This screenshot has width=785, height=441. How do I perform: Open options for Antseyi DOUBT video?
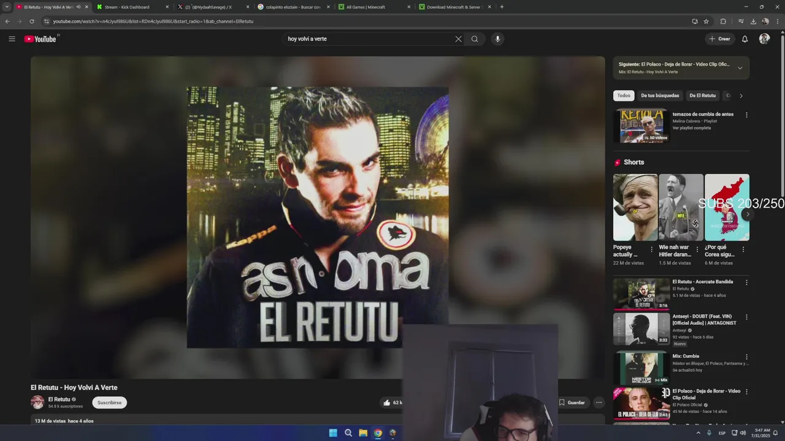coord(746,317)
